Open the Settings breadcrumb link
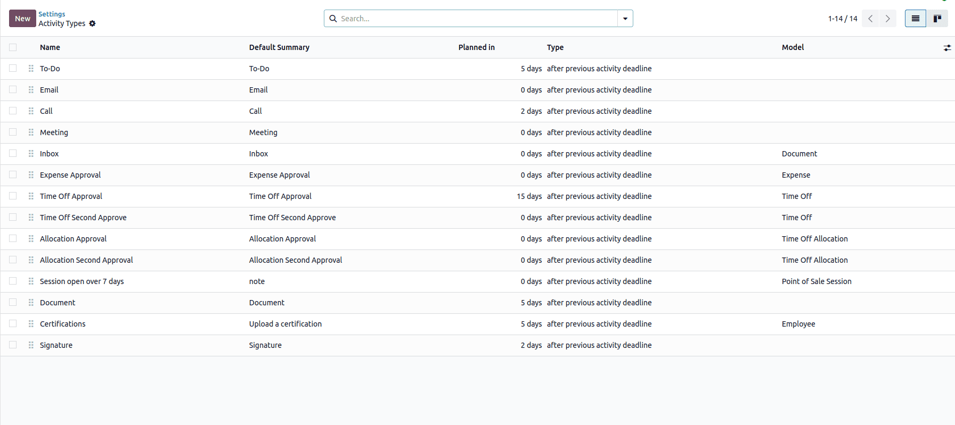 pos(52,14)
